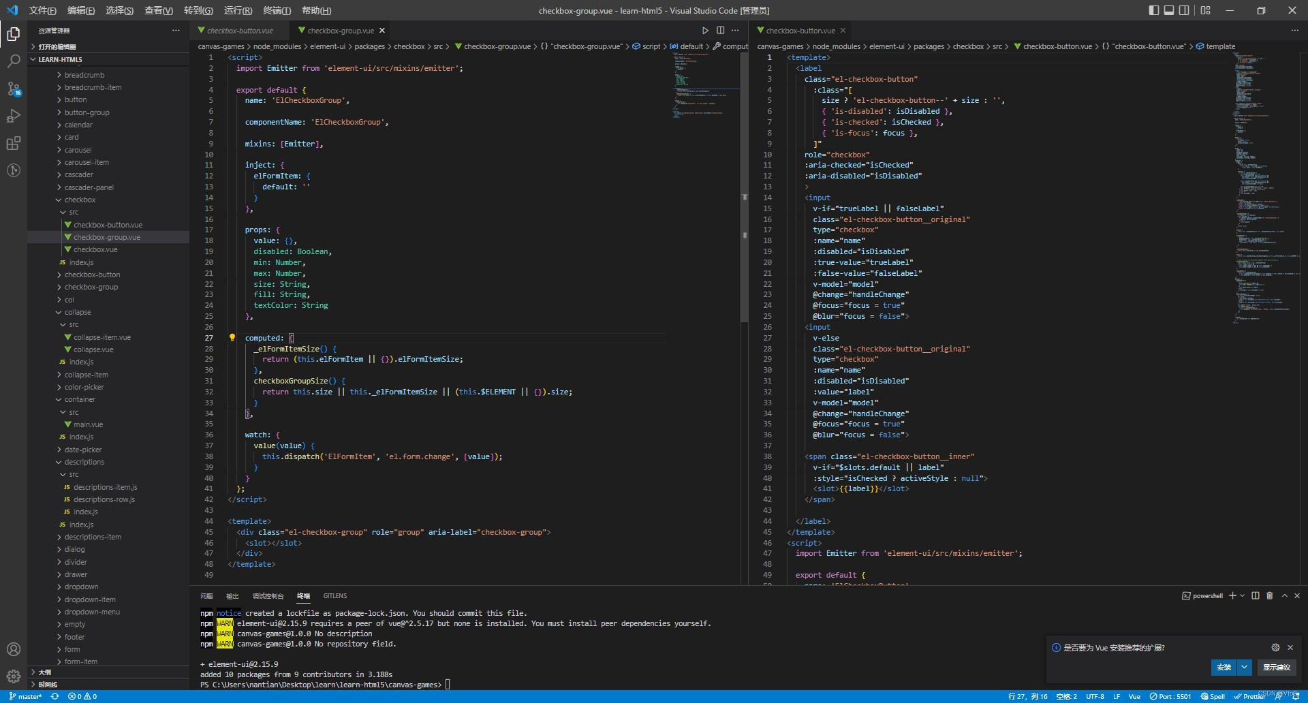Click Prettier status bar item
Viewport: 1308px width, 703px height.
pyautogui.click(x=1249, y=696)
